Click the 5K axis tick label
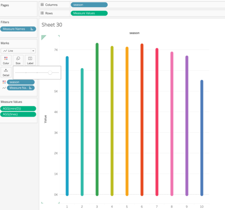The width and height of the screenshot is (225, 210). (x=56, y=91)
